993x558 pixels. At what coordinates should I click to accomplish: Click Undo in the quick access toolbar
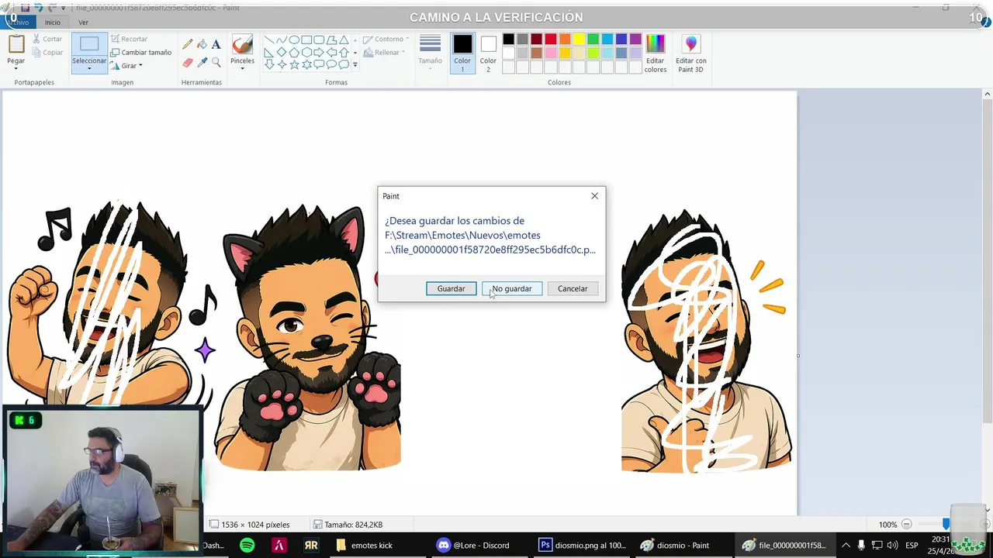click(x=39, y=7)
